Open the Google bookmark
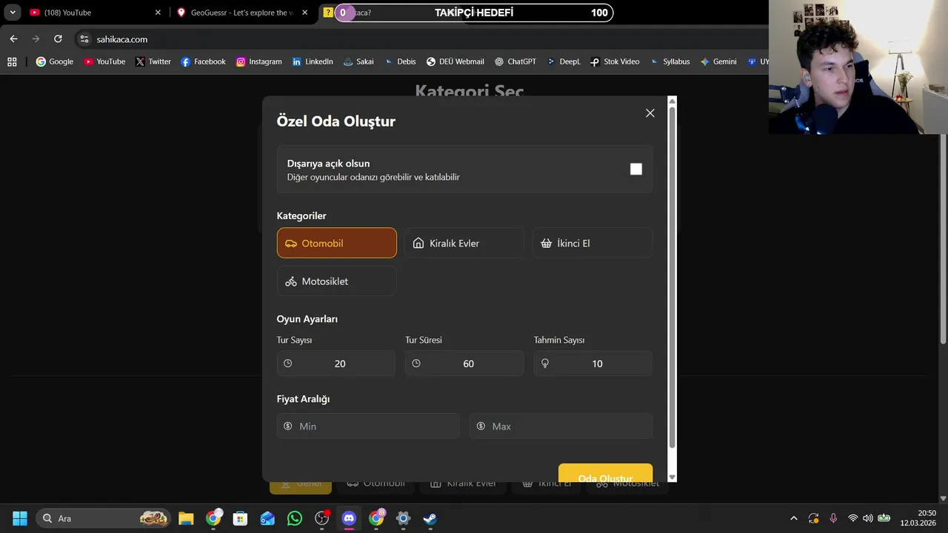Image resolution: width=948 pixels, height=533 pixels. click(x=55, y=62)
